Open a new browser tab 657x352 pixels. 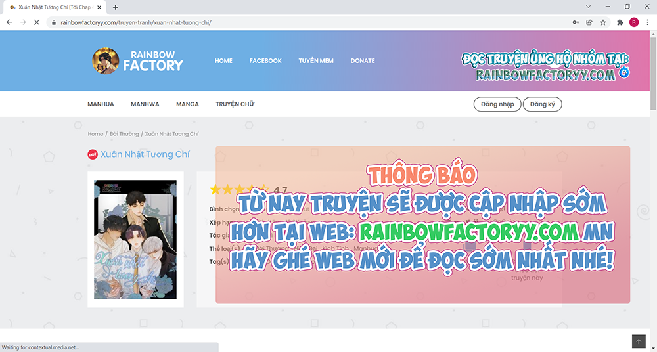[x=116, y=7]
